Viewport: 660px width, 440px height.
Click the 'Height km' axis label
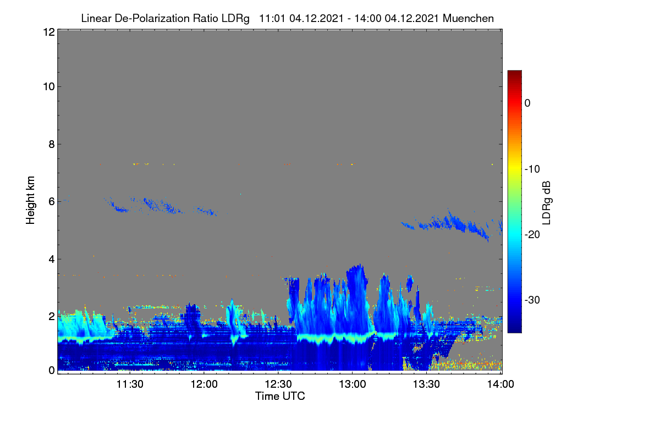pyautogui.click(x=31, y=201)
